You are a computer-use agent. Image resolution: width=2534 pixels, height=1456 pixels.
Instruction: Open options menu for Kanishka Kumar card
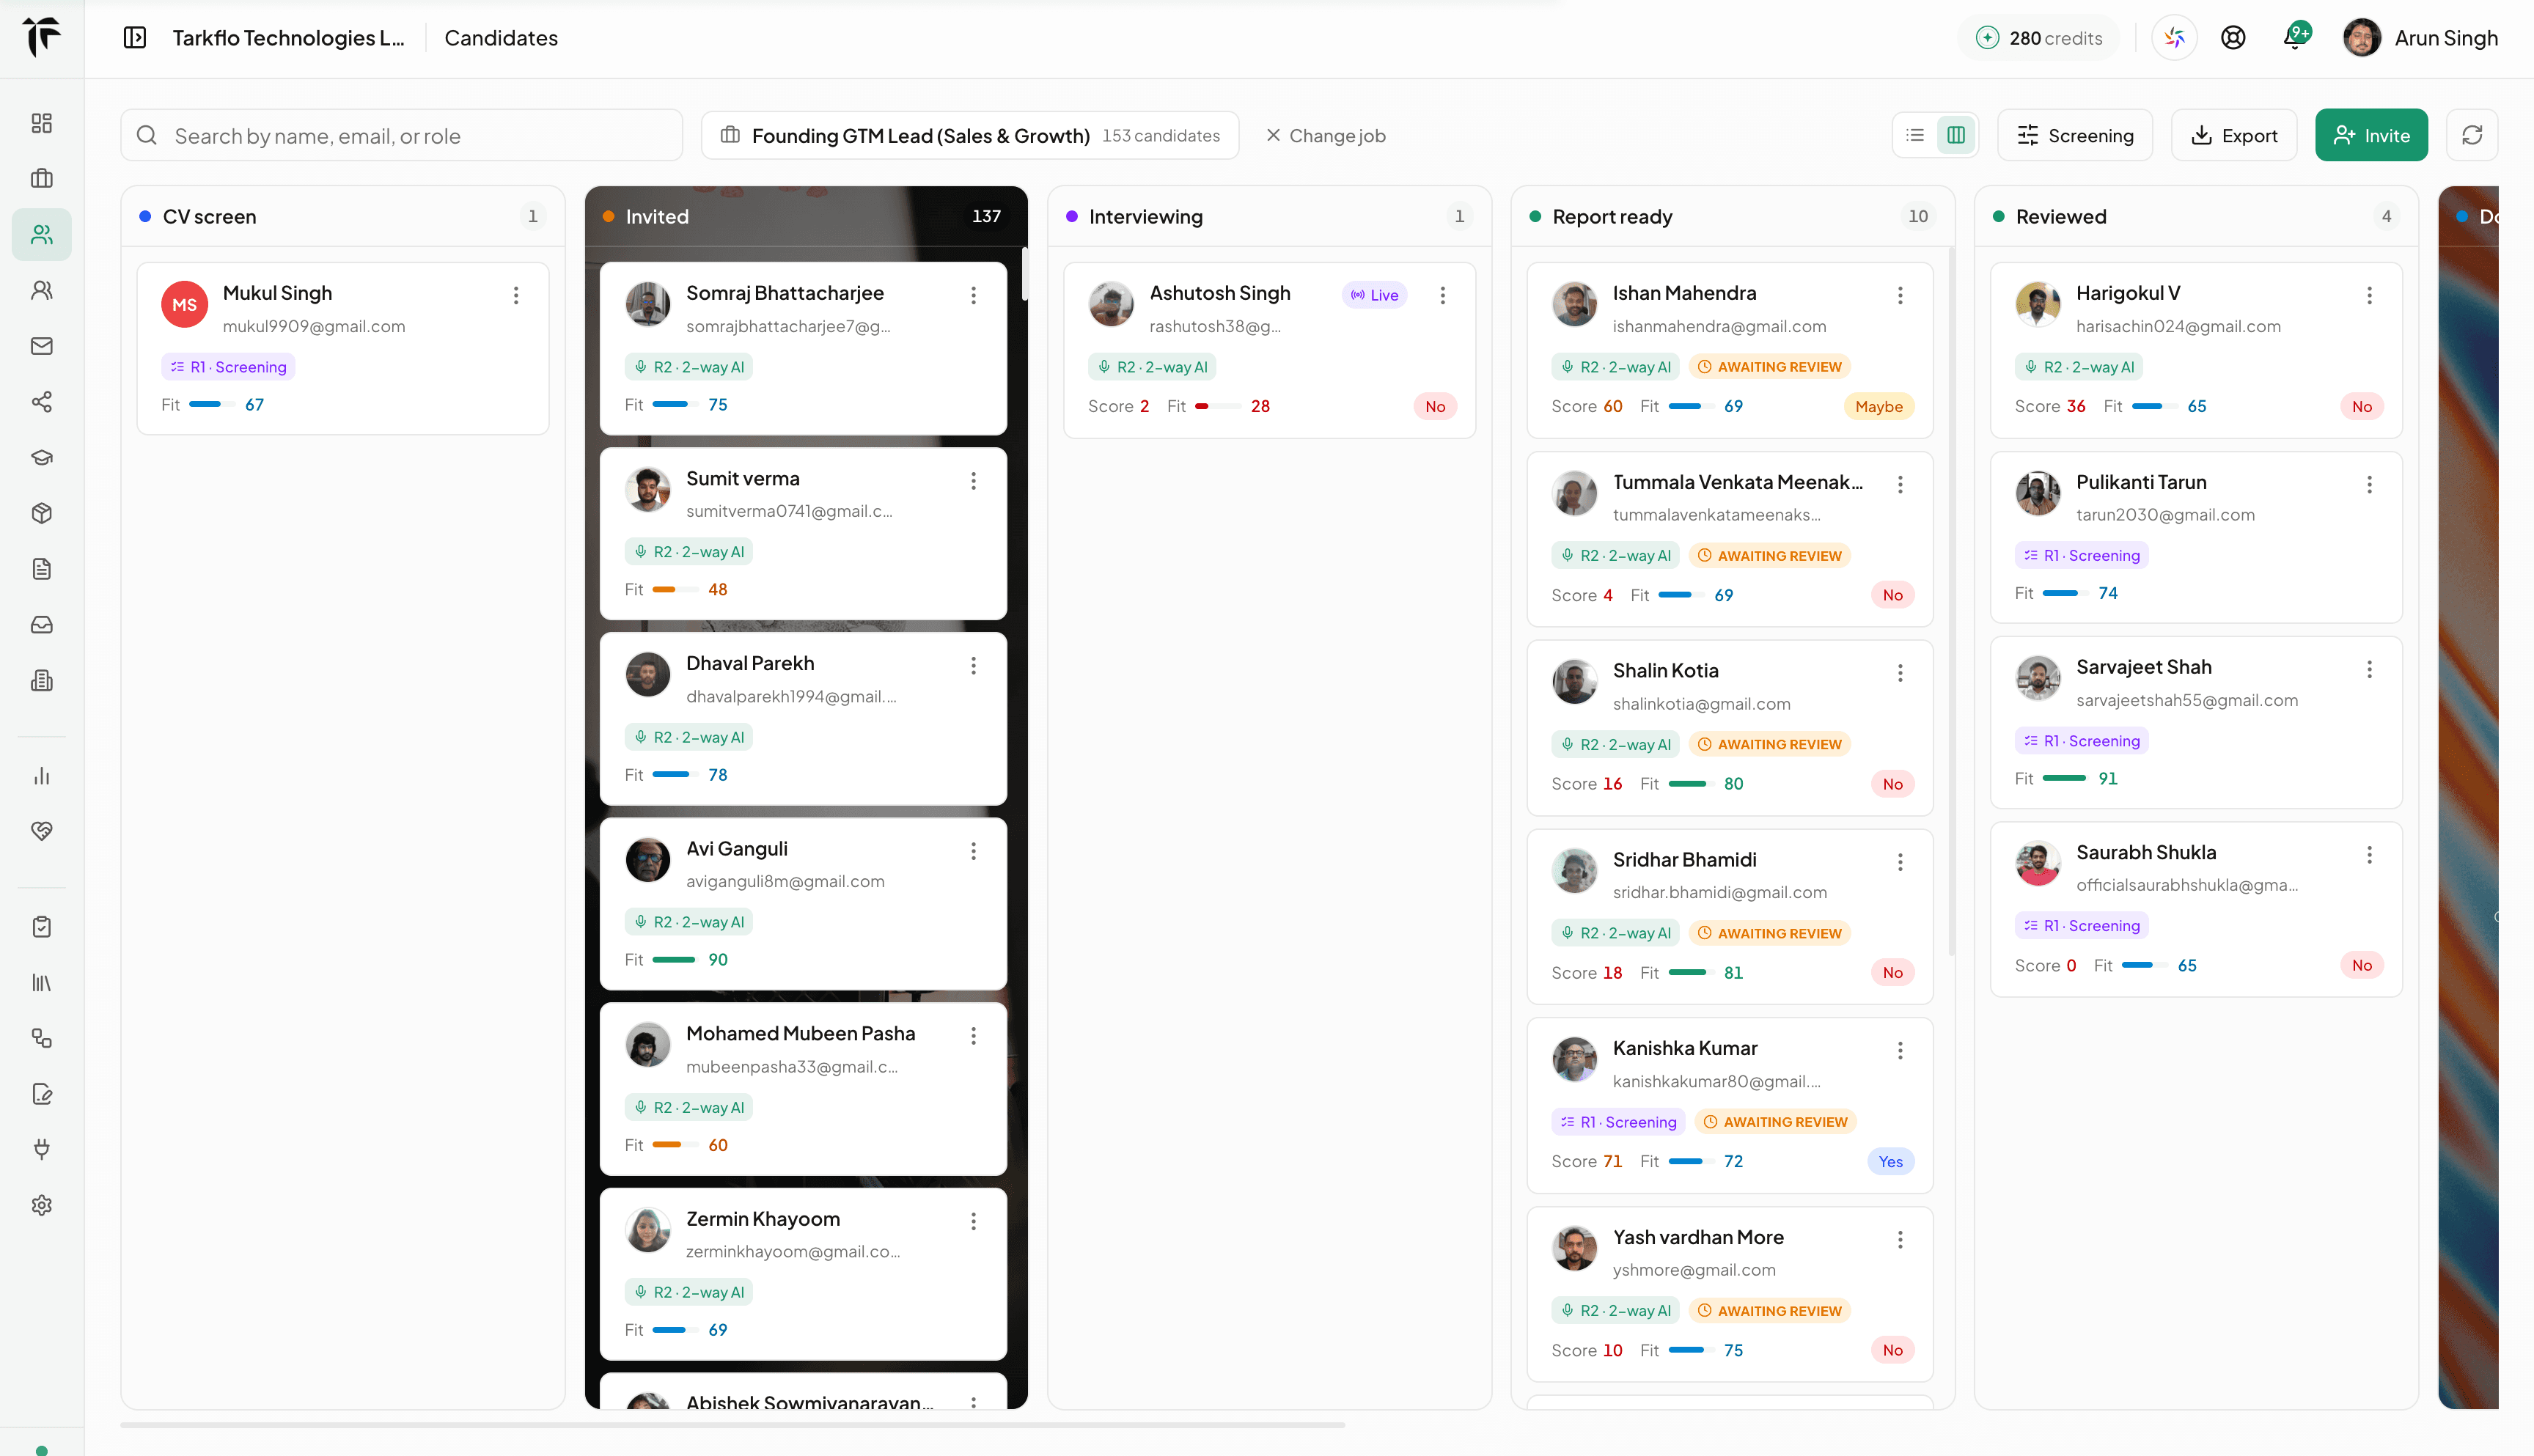point(1900,1050)
